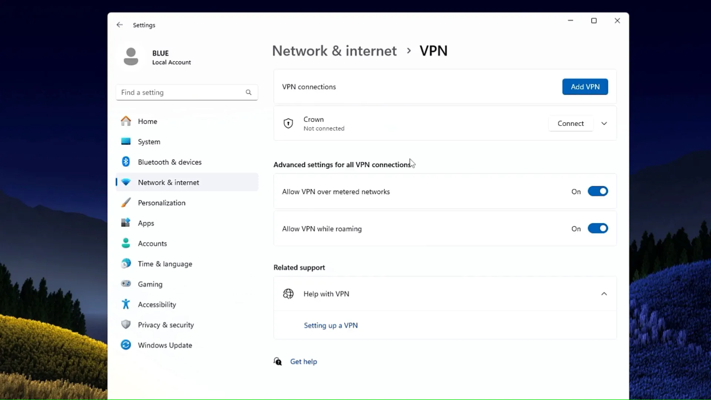711x400 pixels.
Task: Open Windows Update page
Action: [x=187, y=345]
